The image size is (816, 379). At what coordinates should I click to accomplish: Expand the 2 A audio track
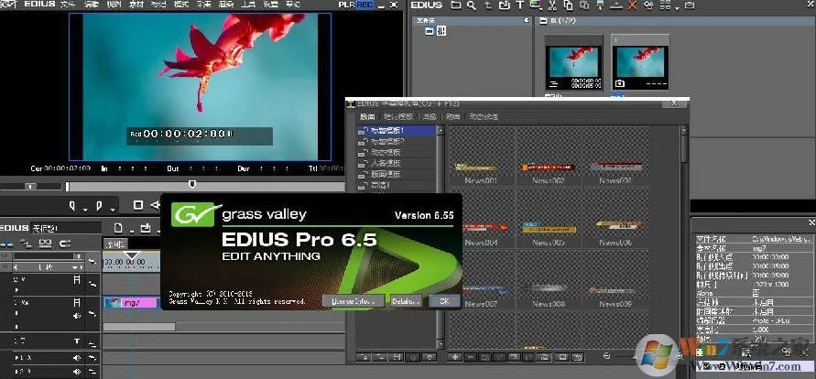tap(17, 371)
